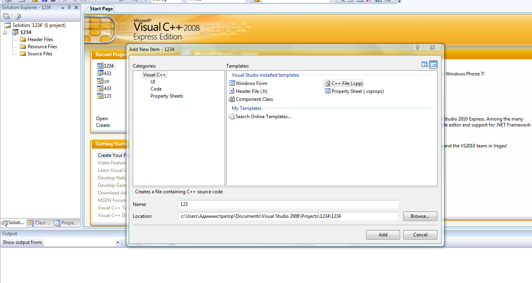
Task: Open recent project 123 on Start Page
Action: pos(107,96)
